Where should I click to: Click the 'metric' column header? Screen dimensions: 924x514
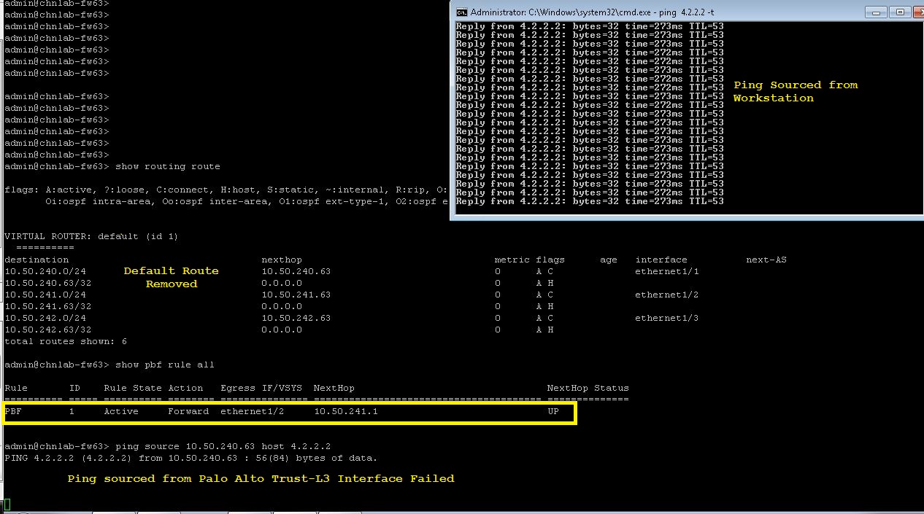tap(512, 260)
